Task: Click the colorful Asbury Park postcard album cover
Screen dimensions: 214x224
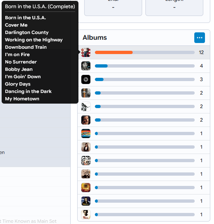Action: click(86, 133)
